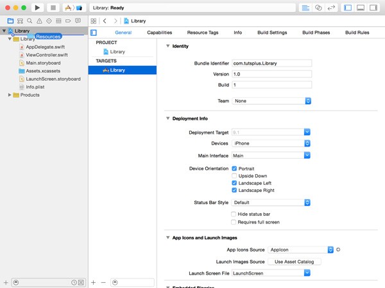This screenshot has height=288, width=385.
Task: Switch to the General tab
Action: coord(123,33)
